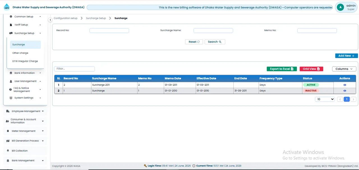
Task: Switch to Grid View
Action: pyautogui.click(x=311, y=69)
